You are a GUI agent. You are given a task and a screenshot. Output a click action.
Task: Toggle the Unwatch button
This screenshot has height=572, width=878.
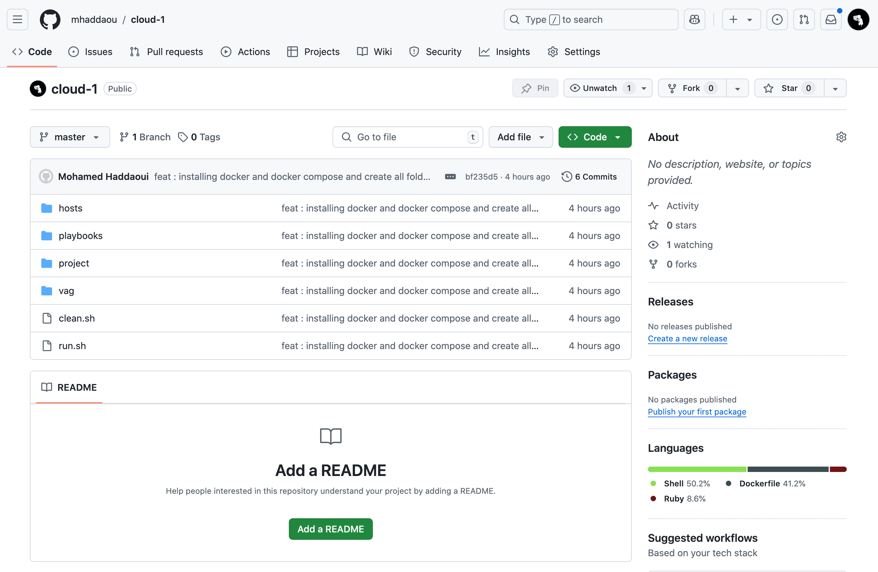pos(600,88)
